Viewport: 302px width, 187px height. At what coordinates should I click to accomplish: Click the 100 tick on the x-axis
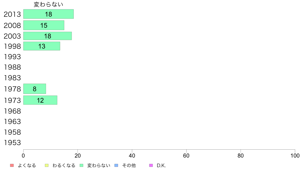(x=295, y=155)
